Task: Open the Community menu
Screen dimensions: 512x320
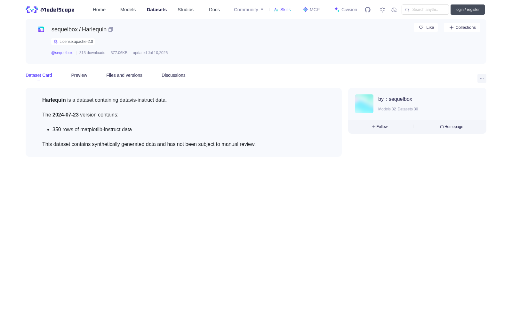Action: tap(246, 10)
